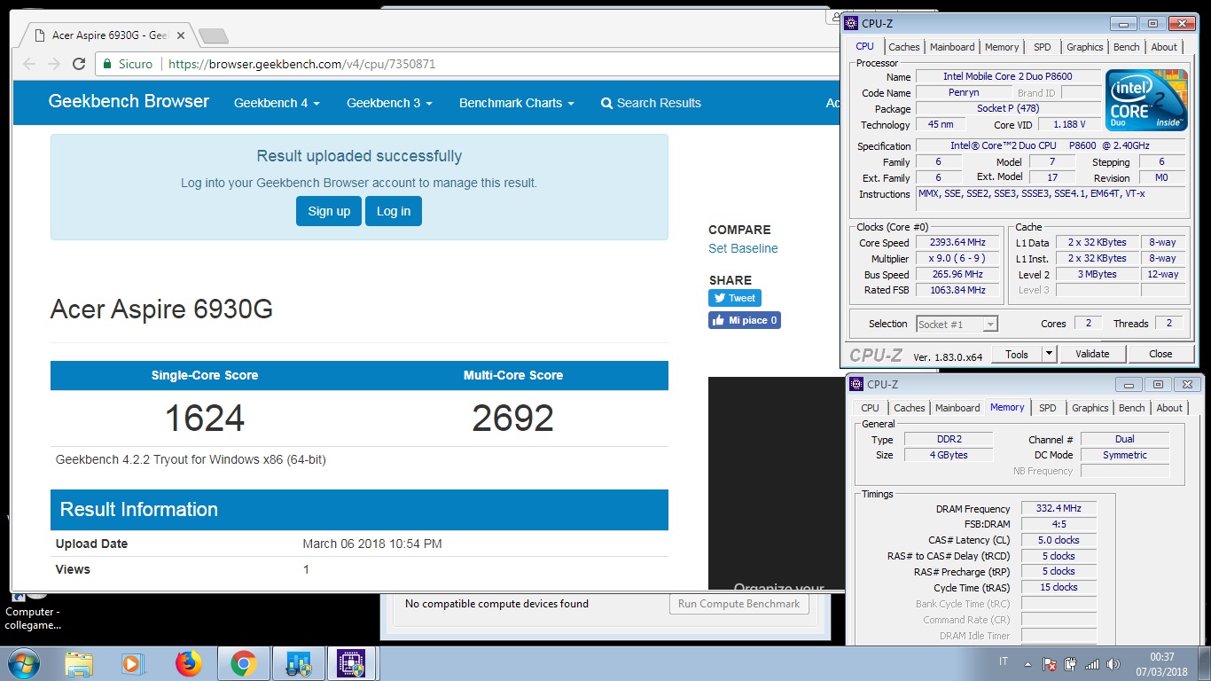Open Graphics tab in top CPU-Z
Screen dimensions: 1211x681
[x=1085, y=47]
